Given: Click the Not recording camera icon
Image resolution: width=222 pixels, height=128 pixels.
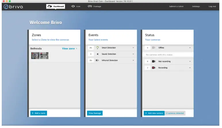Looking at the screenshot, I should point(154,61).
